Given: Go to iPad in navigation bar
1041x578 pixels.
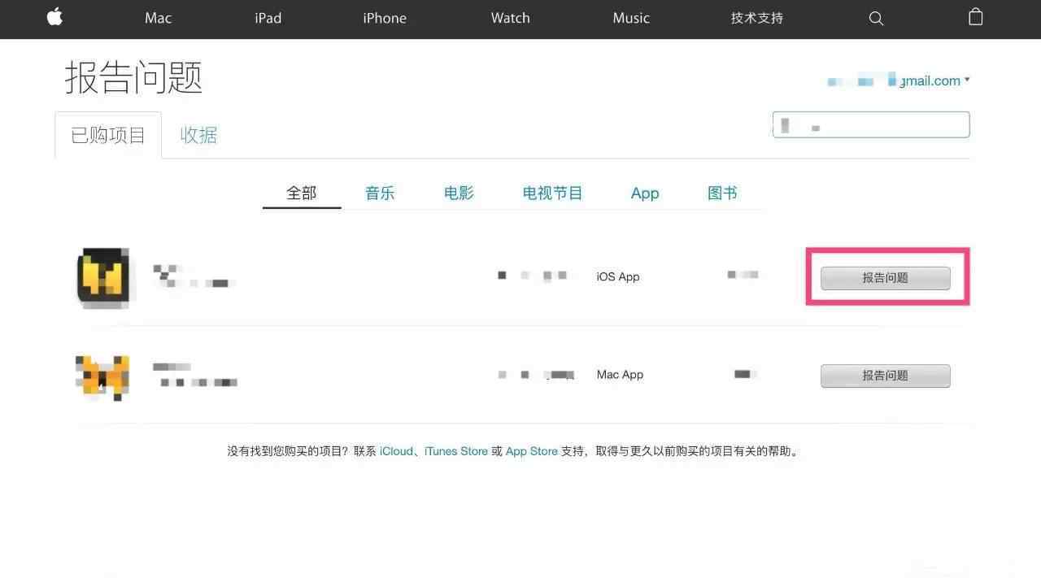Looking at the screenshot, I should coord(268,18).
